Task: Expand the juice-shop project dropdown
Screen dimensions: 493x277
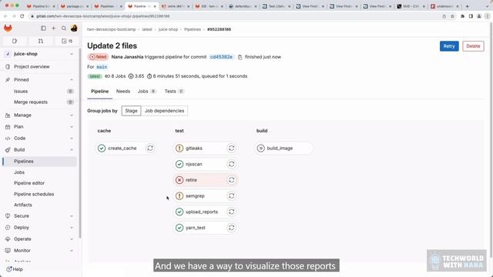Action: (x=72, y=54)
